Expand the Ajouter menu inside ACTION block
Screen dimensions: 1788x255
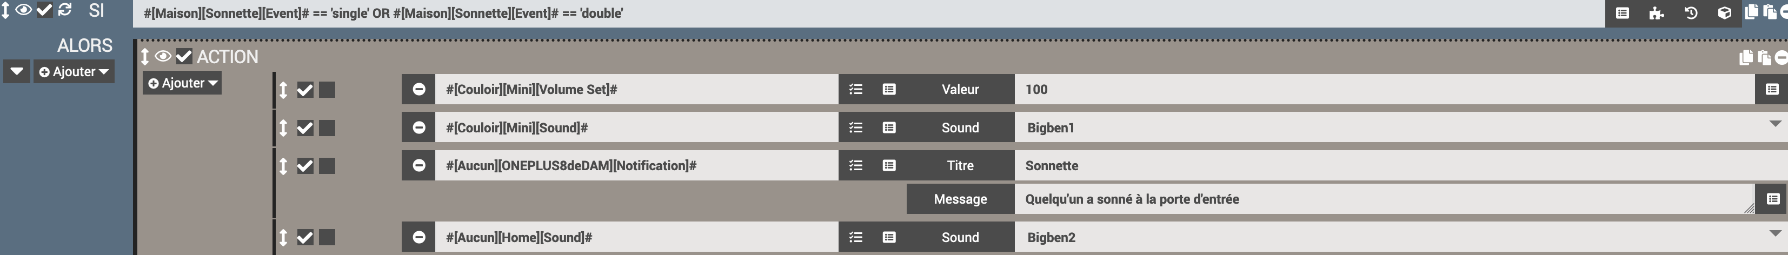183,83
